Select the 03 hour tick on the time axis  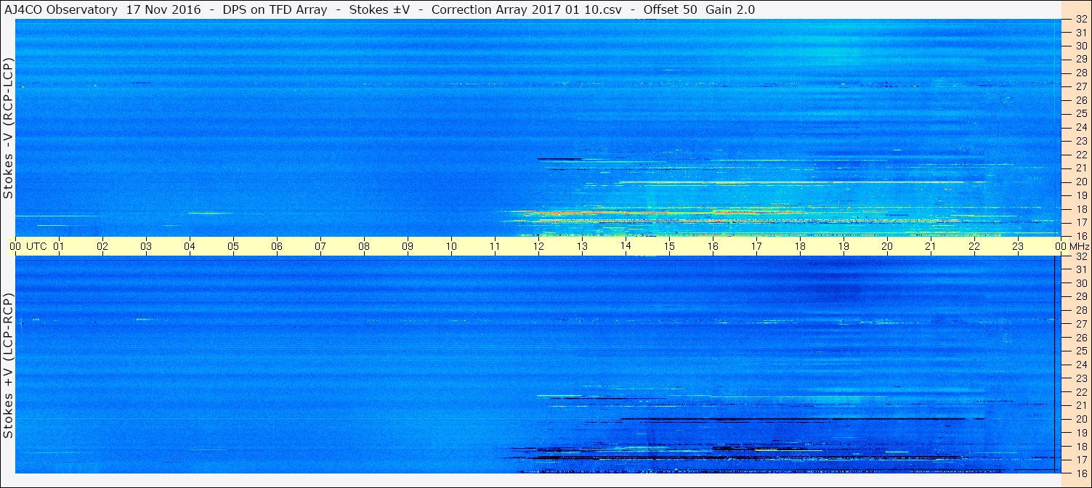[146, 246]
